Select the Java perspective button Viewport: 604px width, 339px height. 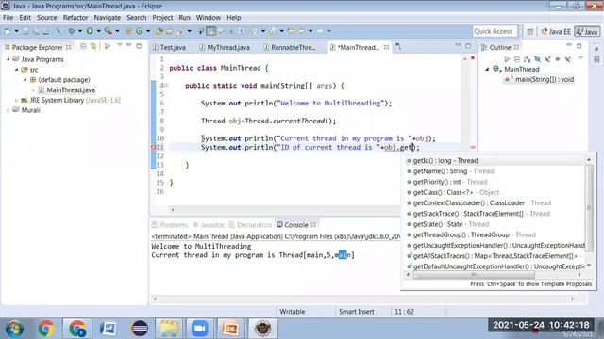[x=587, y=32]
